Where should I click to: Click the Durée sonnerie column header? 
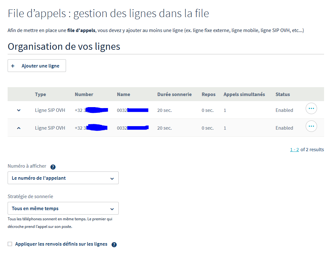tap(174, 94)
